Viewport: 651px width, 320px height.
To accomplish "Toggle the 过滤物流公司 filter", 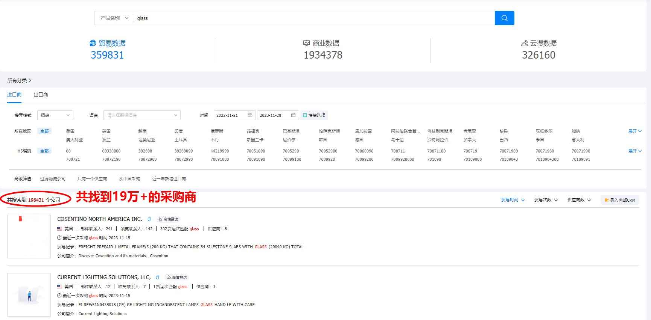I will pyautogui.click(x=53, y=179).
